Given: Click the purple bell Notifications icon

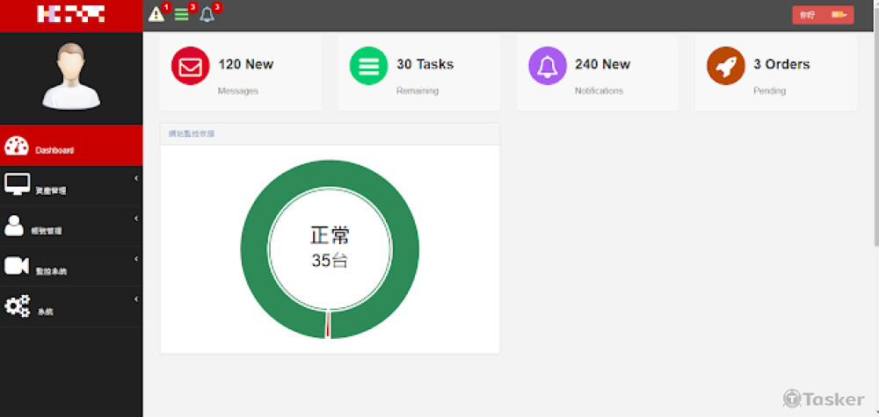Looking at the screenshot, I should click(547, 66).
